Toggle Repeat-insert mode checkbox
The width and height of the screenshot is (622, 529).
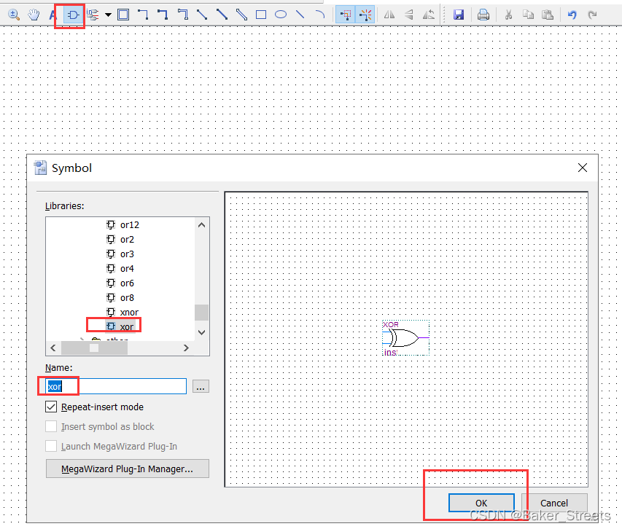point(51,407)
